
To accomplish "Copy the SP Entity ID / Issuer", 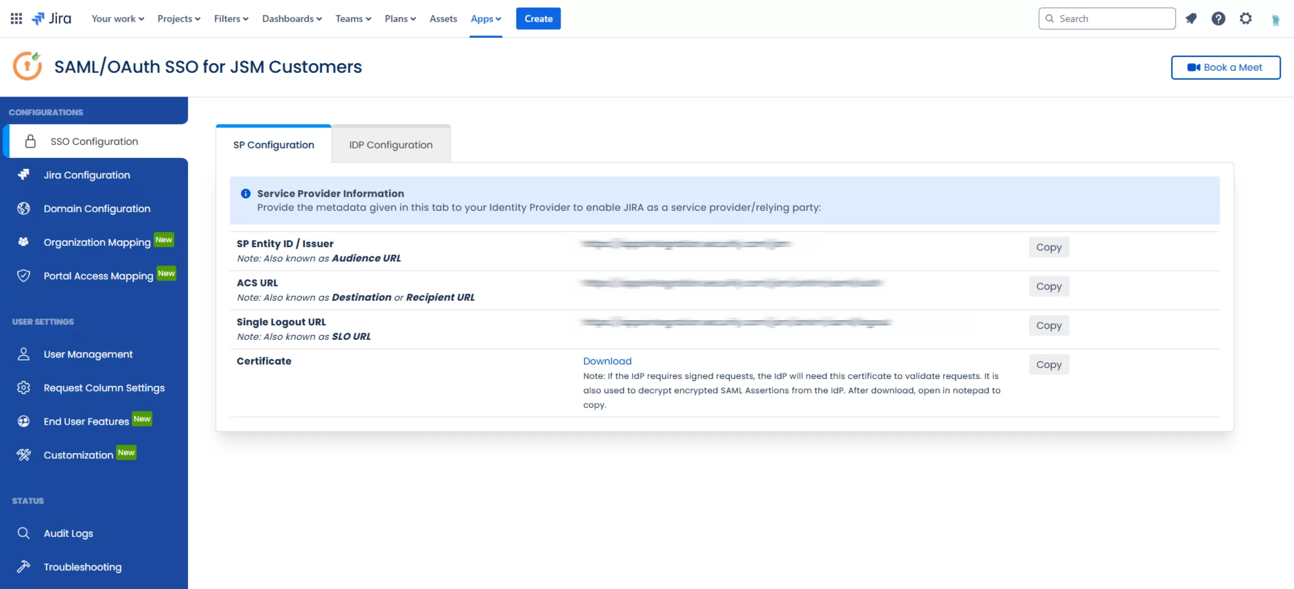I will coord(1049,247).
